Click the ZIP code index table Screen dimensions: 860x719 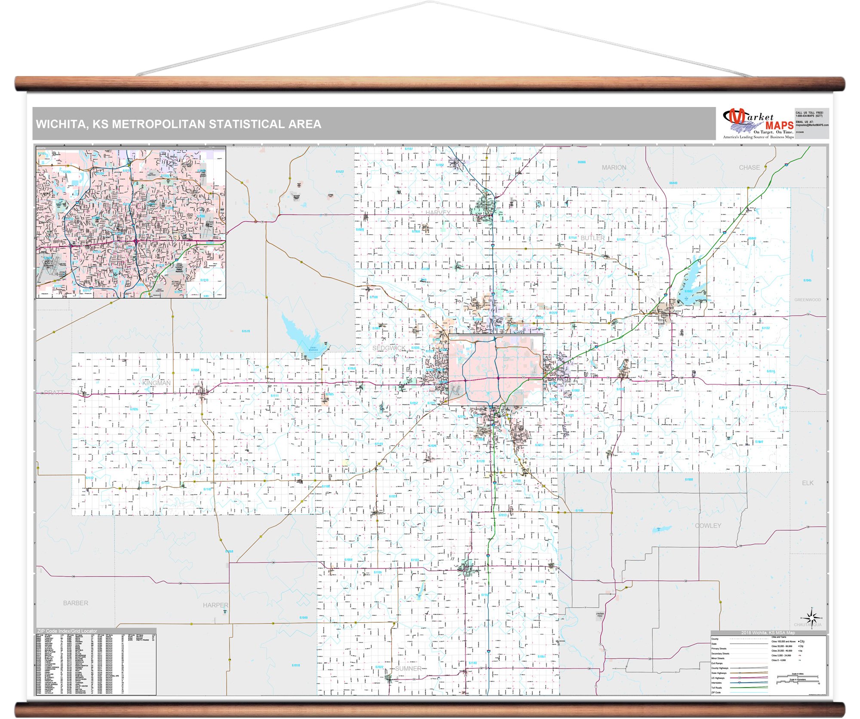click(95, 664)
